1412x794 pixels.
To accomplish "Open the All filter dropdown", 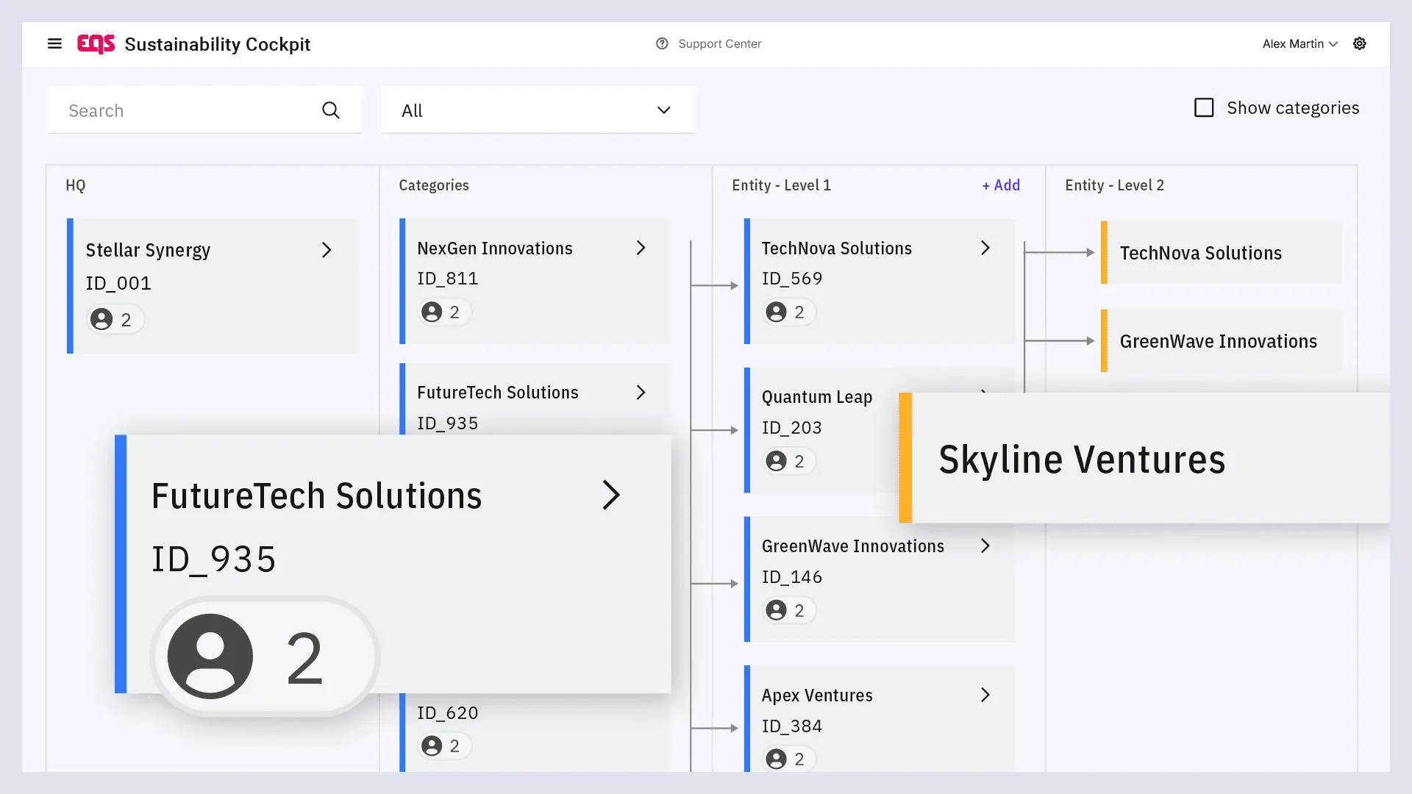I will (x=538, y=110).
